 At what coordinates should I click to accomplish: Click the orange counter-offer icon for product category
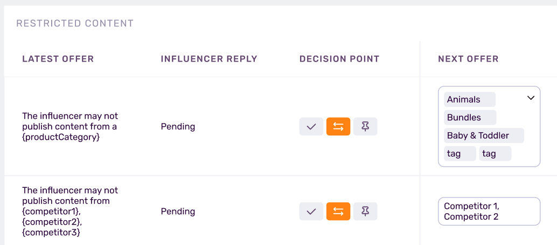coord(338,127)
